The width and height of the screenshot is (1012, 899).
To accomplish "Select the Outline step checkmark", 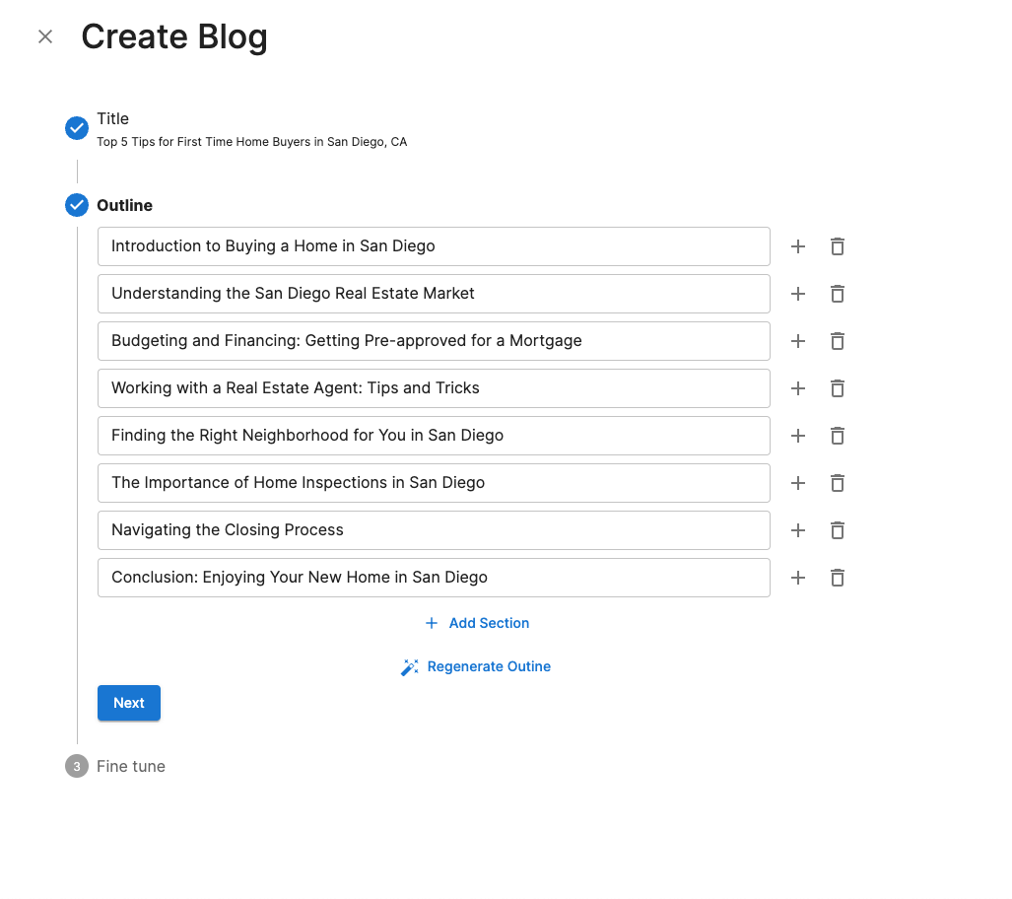I will (x=77, y=205).
